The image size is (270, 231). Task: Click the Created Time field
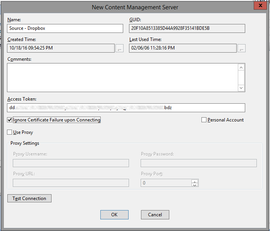61,48
